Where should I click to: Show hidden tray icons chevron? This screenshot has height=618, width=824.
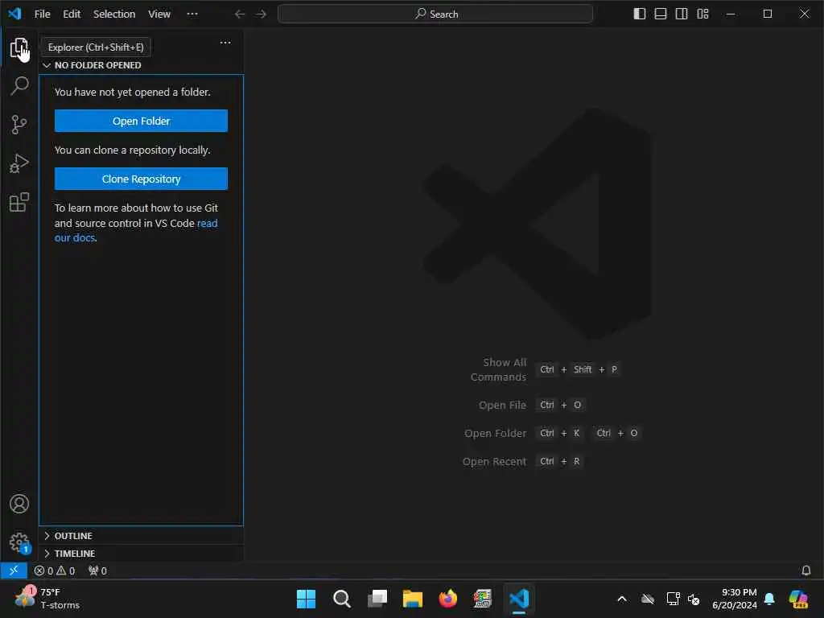tap(622, 599)
